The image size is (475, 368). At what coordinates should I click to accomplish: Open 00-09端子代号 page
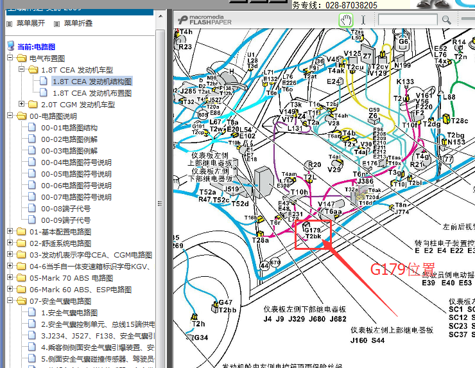click(65, 220)
